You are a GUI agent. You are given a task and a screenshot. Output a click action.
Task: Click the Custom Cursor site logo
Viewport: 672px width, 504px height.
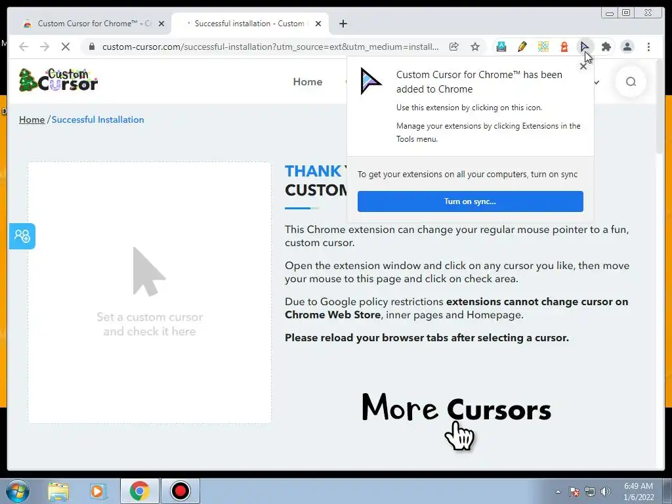coord(58,80)
